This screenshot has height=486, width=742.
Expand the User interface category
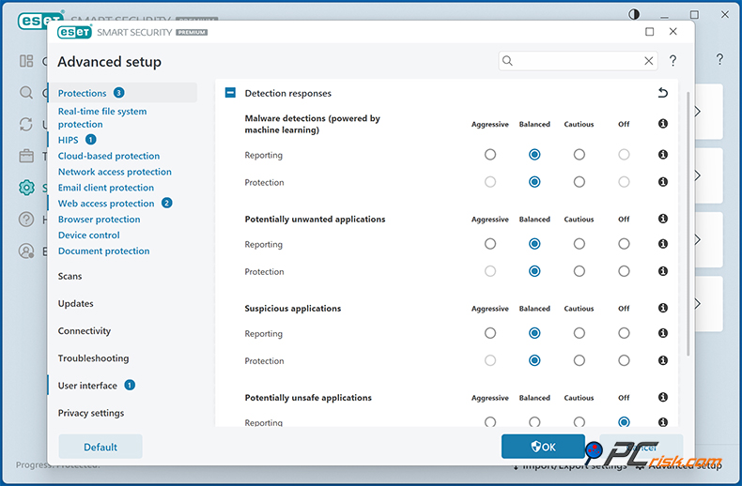(x=87, y=386)
